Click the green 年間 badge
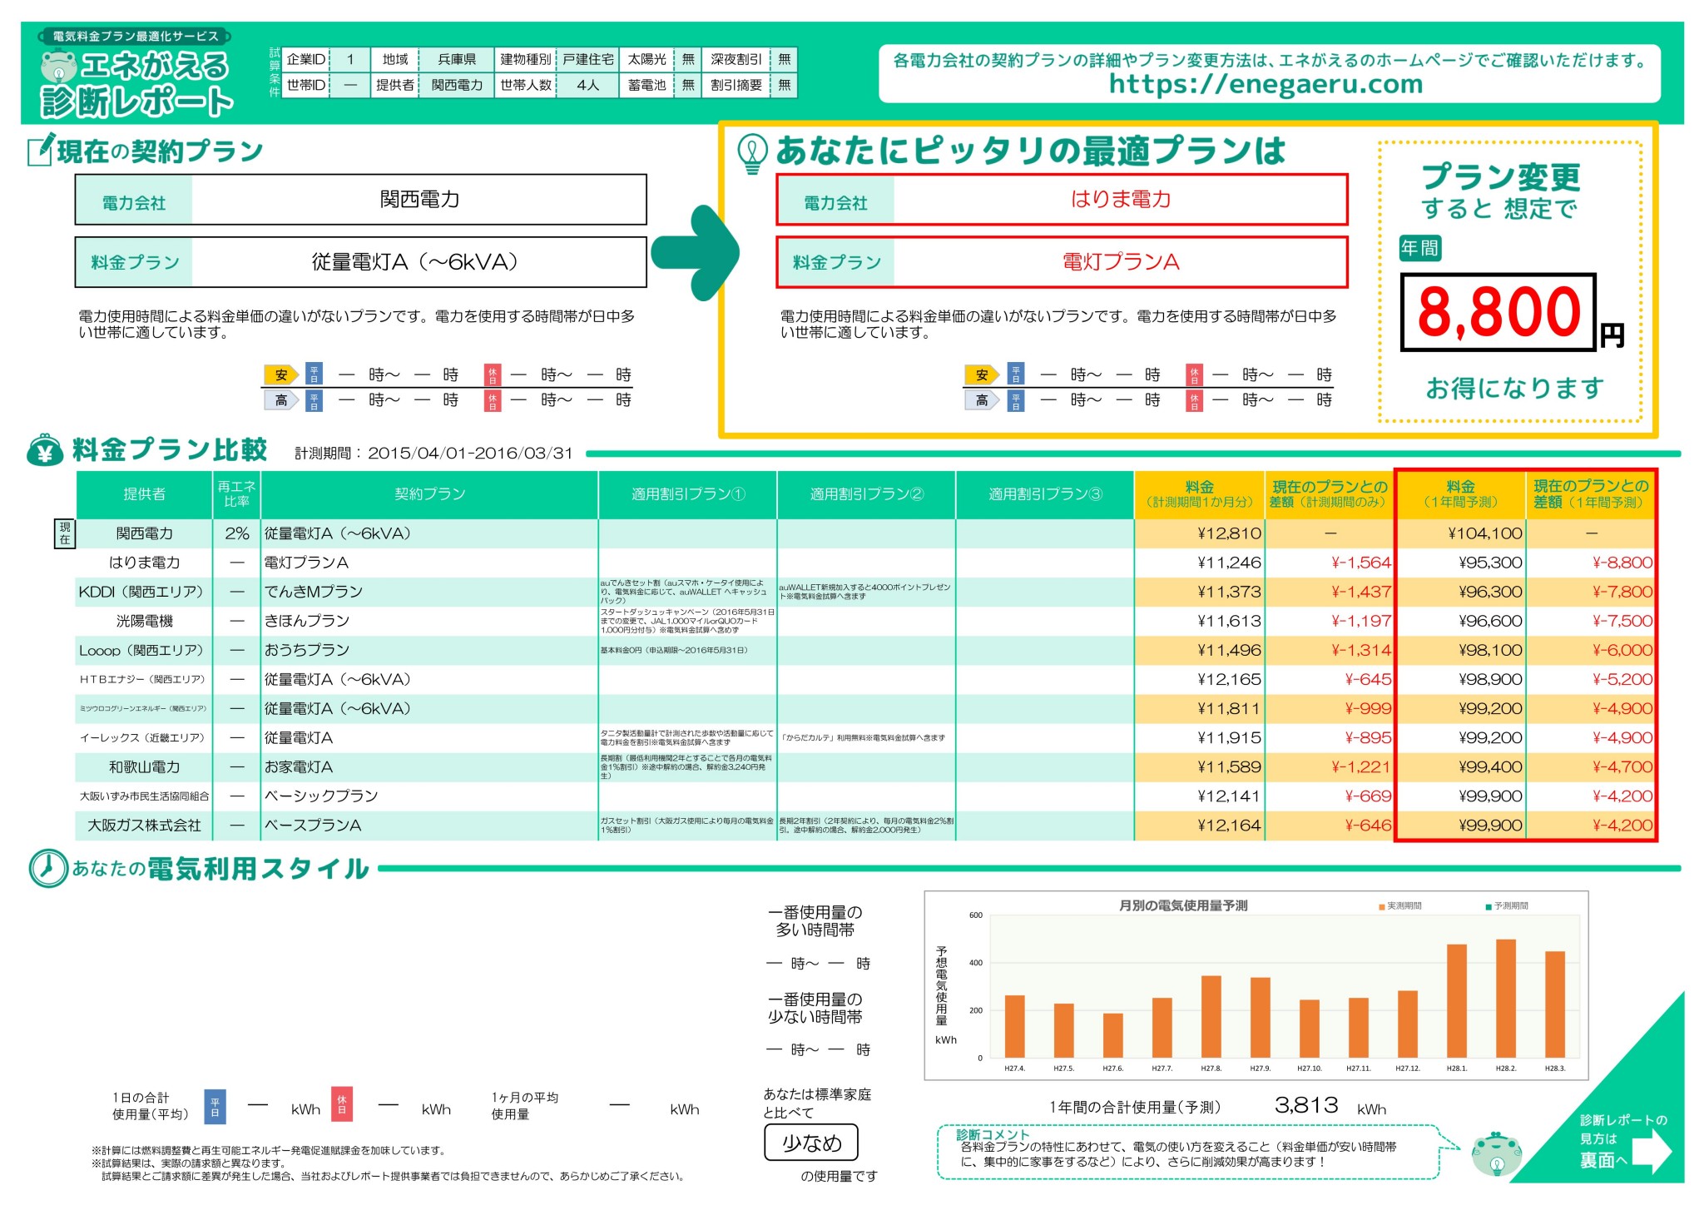The width and height of the screenshot is (1704, 1205). coord(1419,247)
